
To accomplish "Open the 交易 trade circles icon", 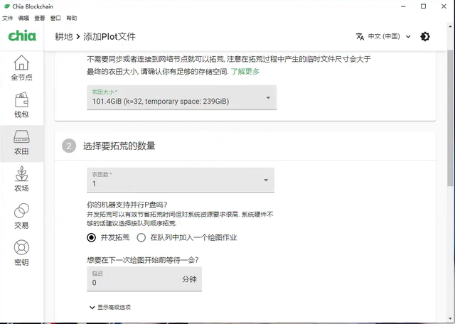I will (x=22, y=210).
